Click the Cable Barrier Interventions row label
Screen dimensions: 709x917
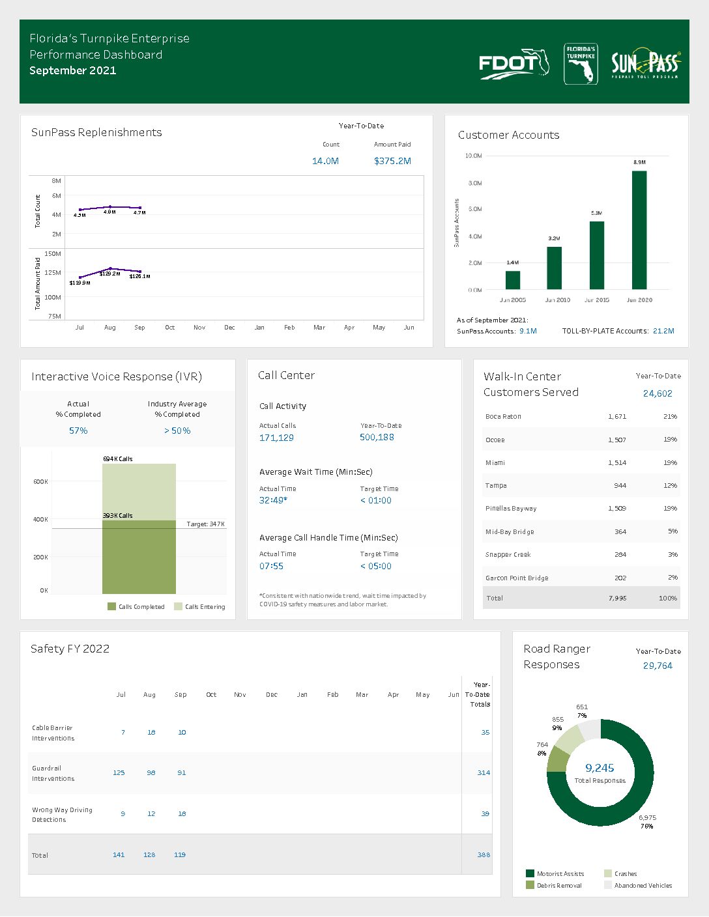click(53, 733)
